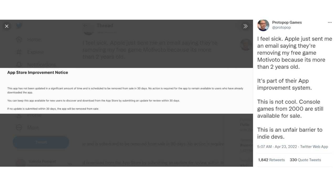
Task: Close the image viewer with X
Action: click(x=7, y=26)
